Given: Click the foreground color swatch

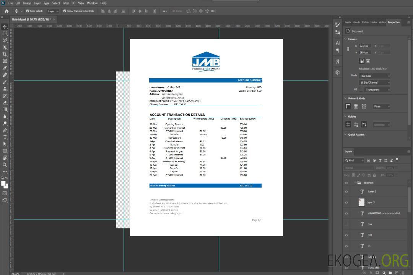Looking at the screenshot, I should coord(3,184).
